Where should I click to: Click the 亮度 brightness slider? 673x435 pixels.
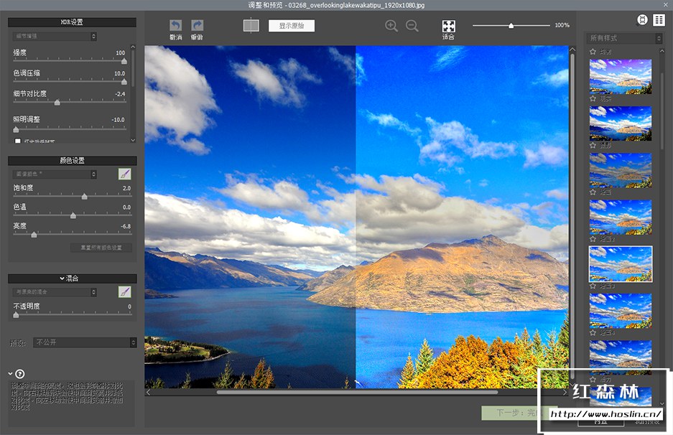pos(72,234)
